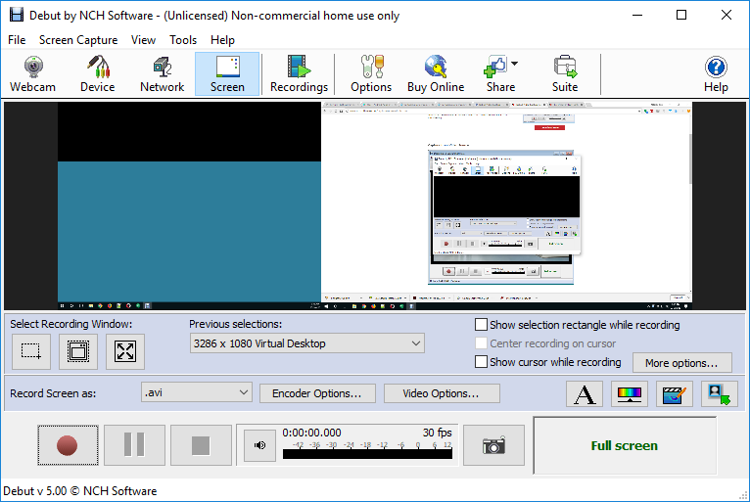This screenshot has height=502, width=750.
Task: Enable Show selection rectangle while recording
Action: pyautogui.click(x=481, y=325)
